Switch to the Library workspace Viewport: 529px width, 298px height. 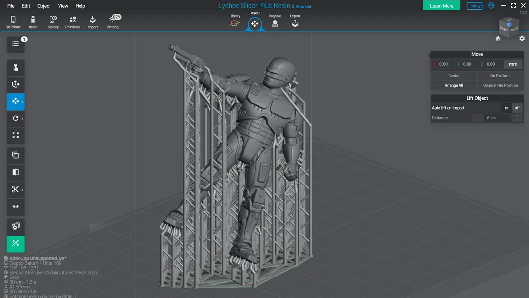[x=234, y=21]
